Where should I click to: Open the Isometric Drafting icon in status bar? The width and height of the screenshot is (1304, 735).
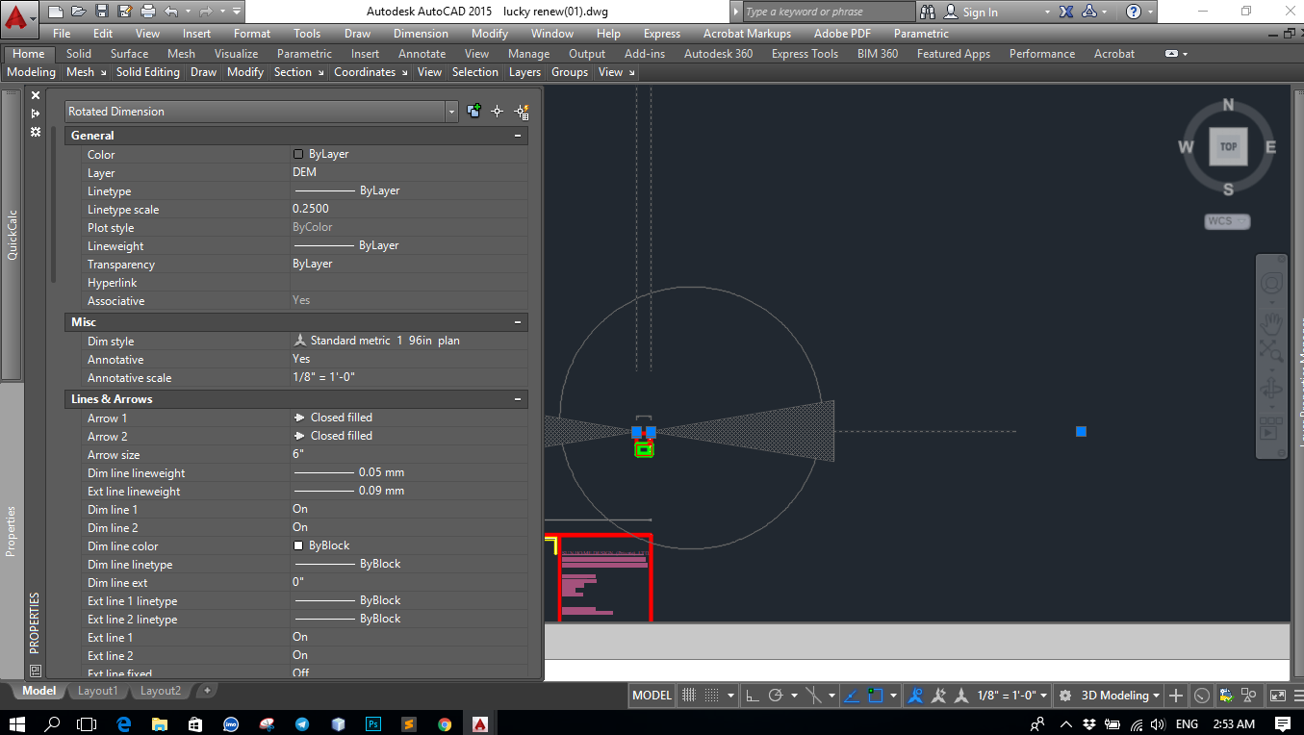click(813, 695)
